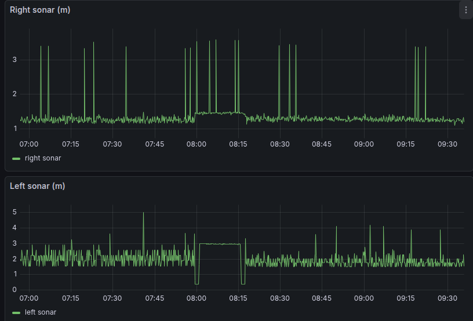473x321 pixels.
Task: Click y-axis value 1 on Right sonar chart
Action: [x=15, y=129]
